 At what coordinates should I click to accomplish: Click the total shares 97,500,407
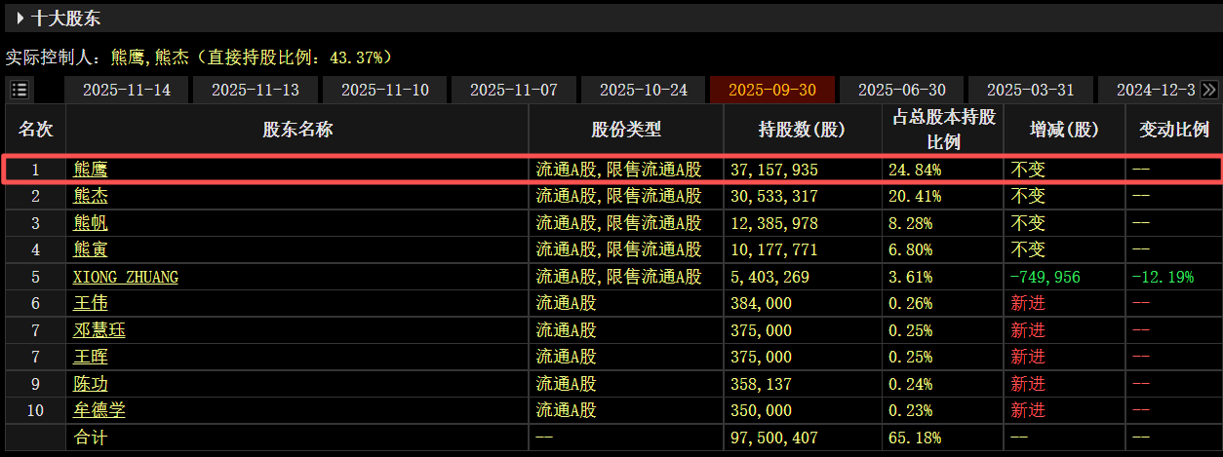pos(774,438)
